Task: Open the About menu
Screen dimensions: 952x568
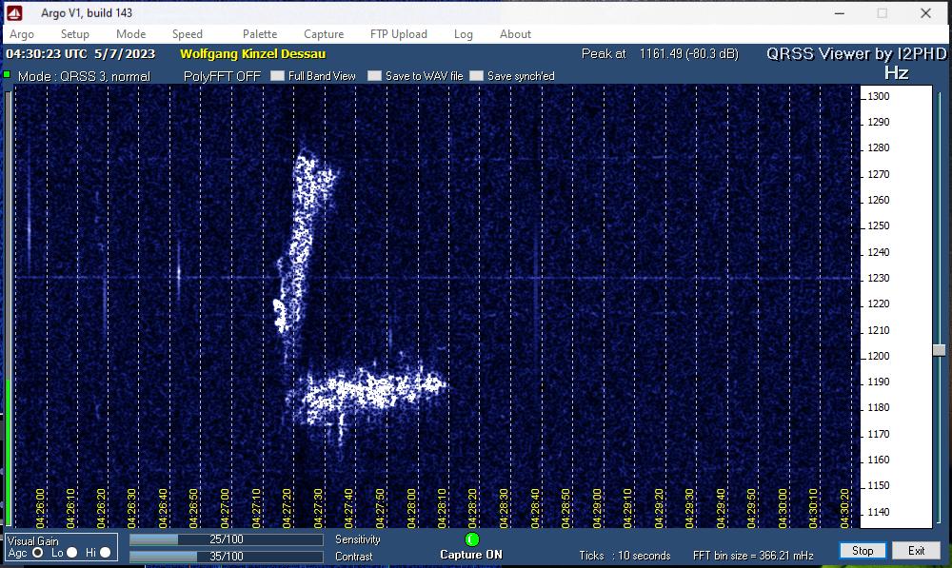Action: coord(515,34)
